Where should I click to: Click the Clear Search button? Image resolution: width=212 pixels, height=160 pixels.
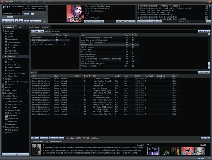point(204,31)
